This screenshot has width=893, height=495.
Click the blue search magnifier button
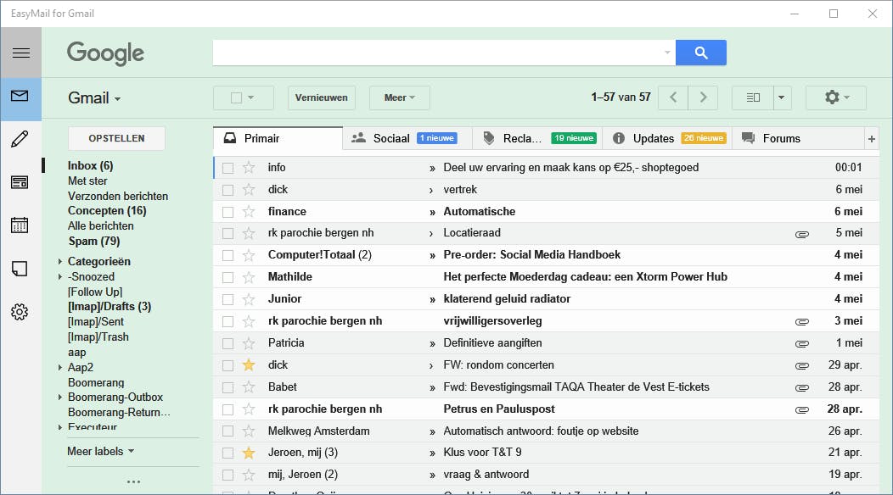pos(700,53)
